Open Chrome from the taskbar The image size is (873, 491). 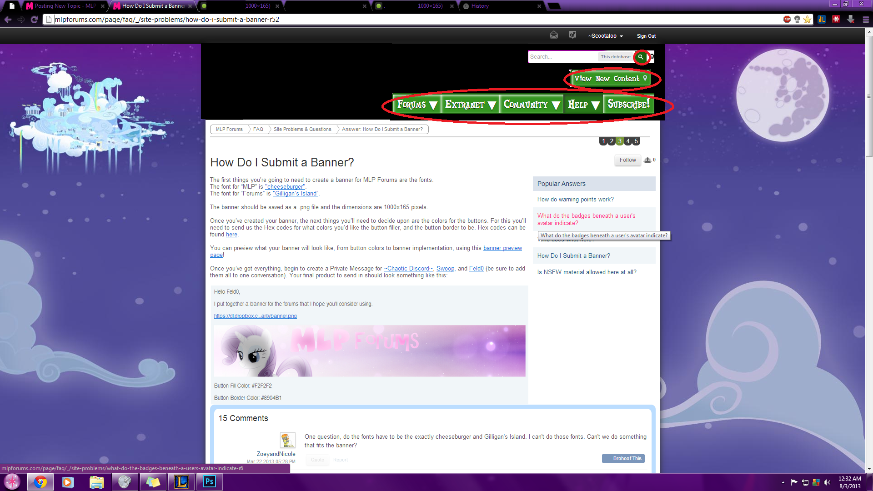coord(40,482)
